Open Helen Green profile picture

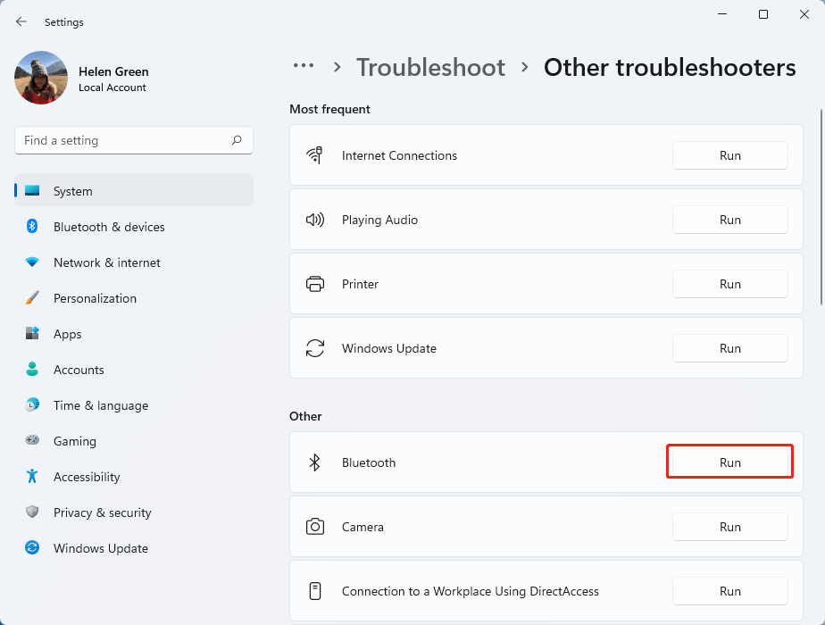pos(41,78)
